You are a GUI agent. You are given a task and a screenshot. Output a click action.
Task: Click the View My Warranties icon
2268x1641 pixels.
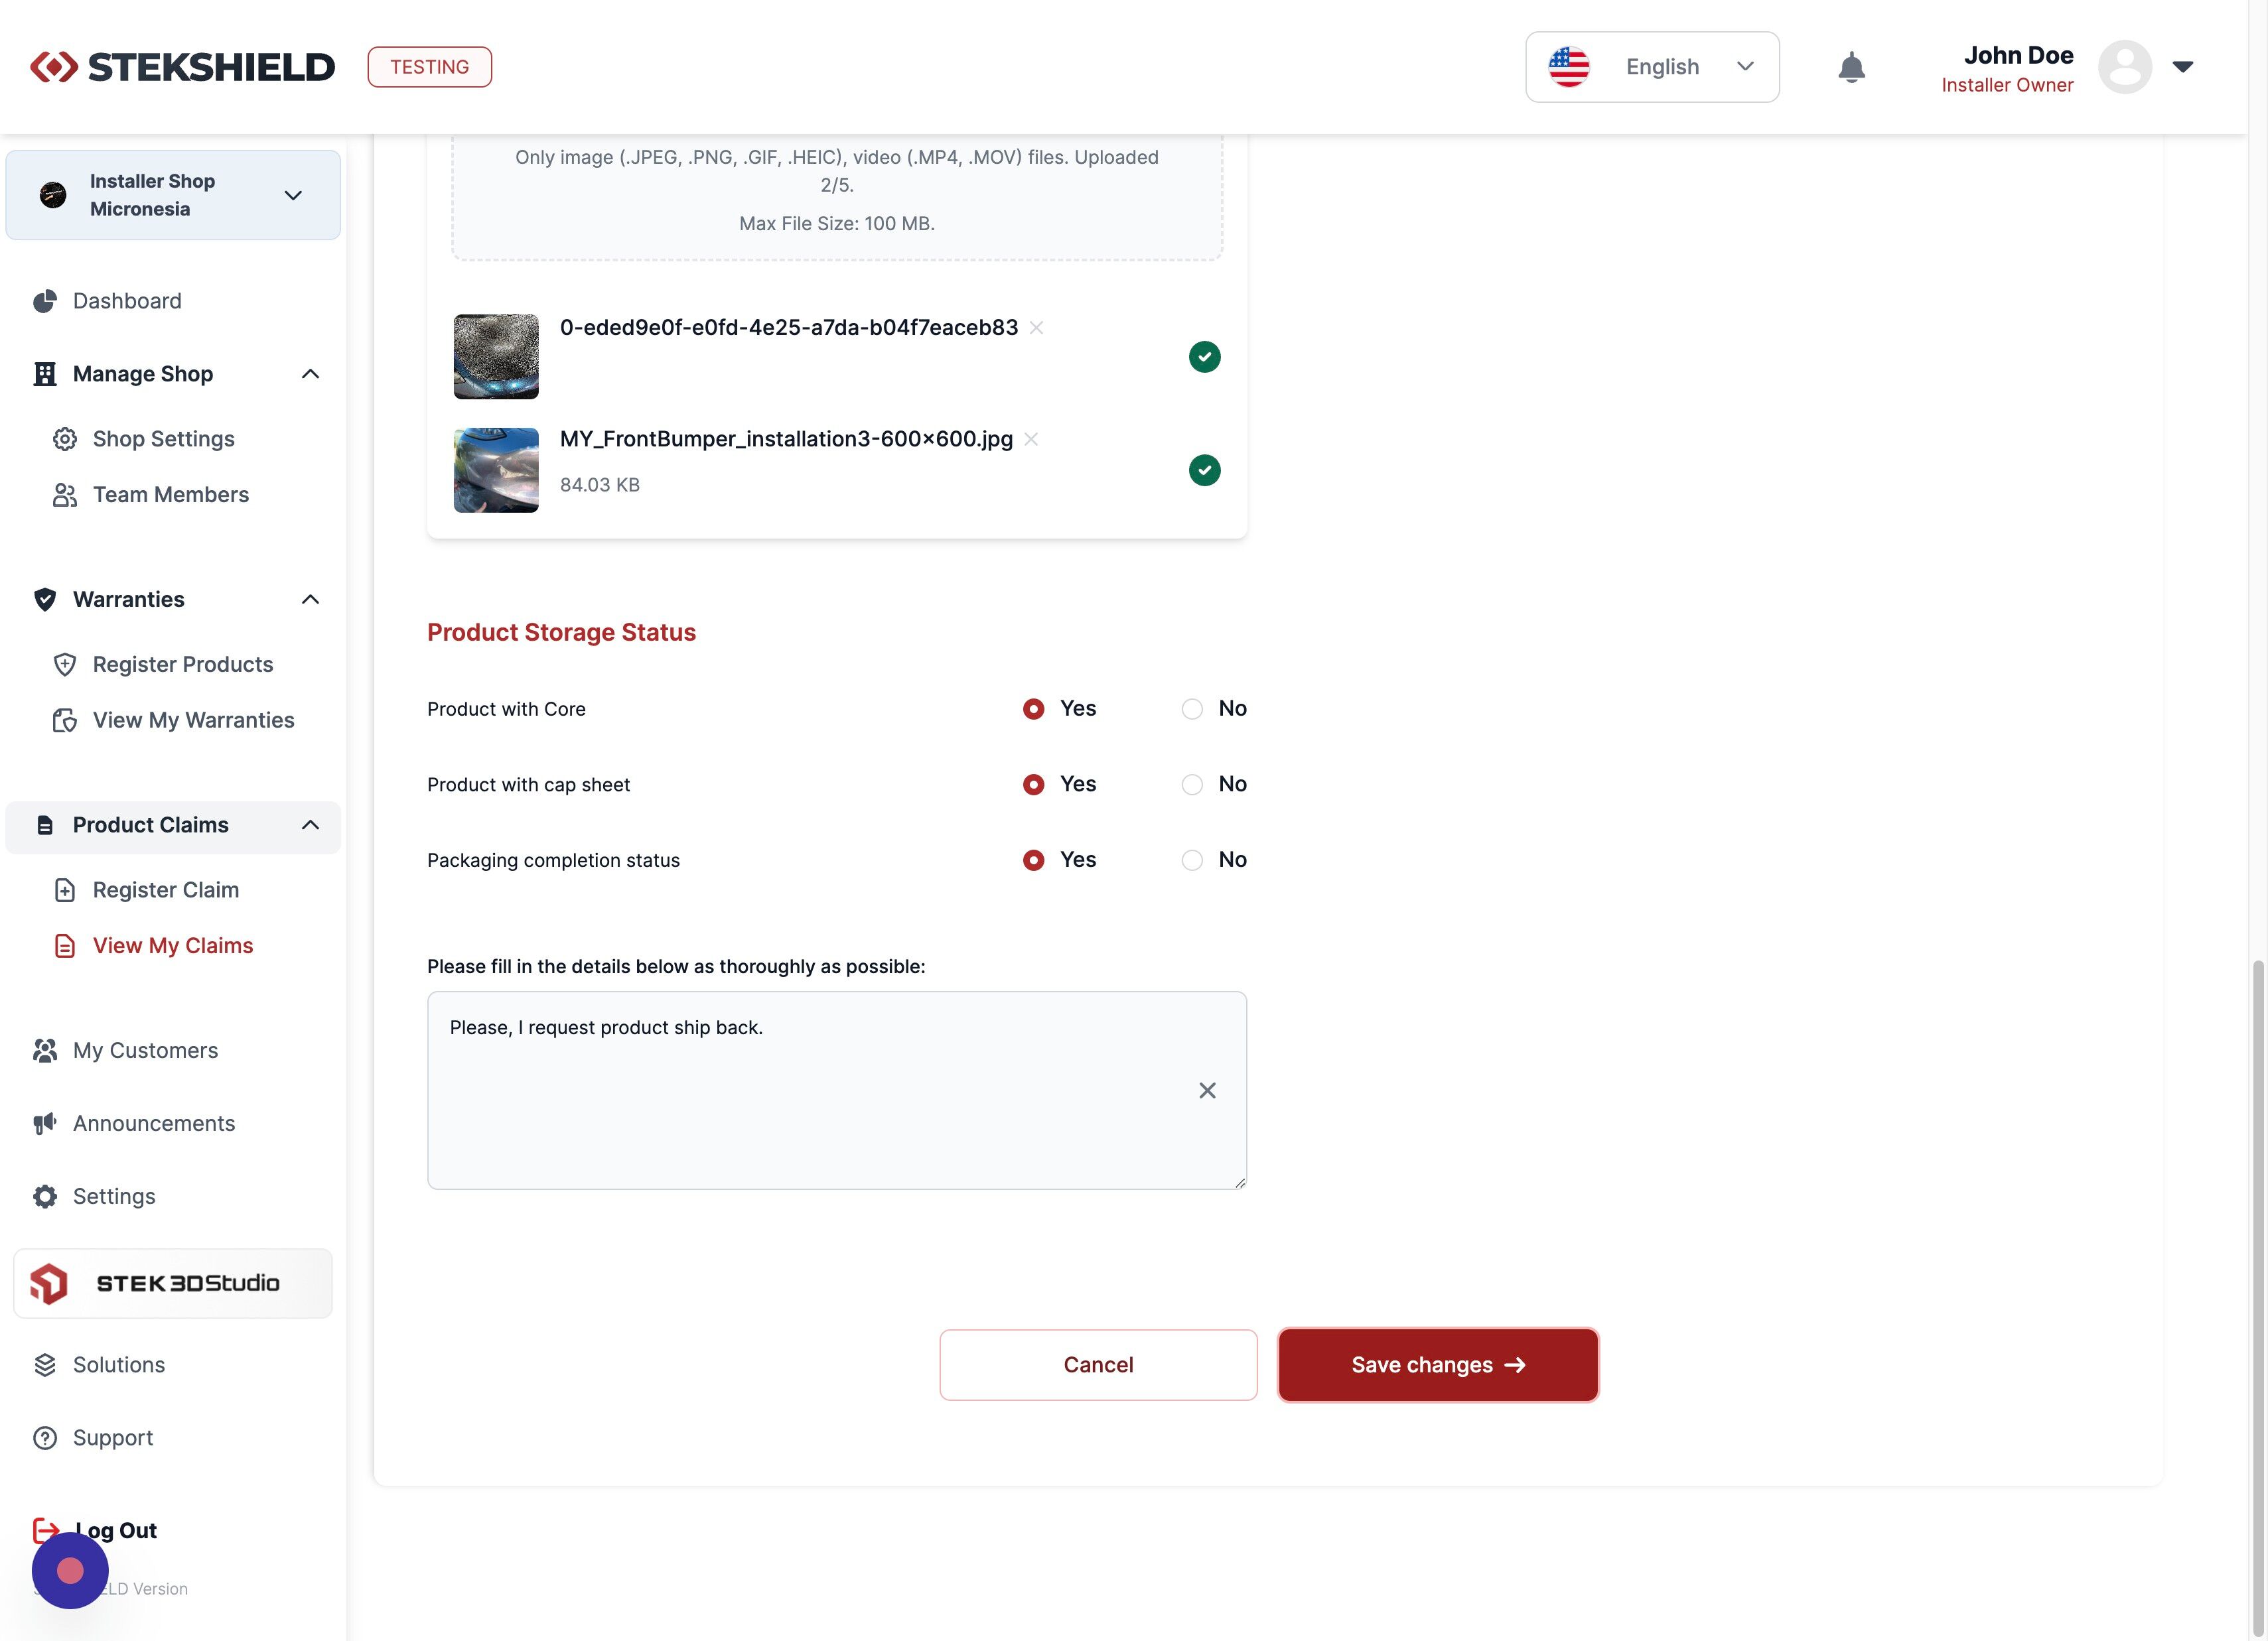tap(65, 720)
